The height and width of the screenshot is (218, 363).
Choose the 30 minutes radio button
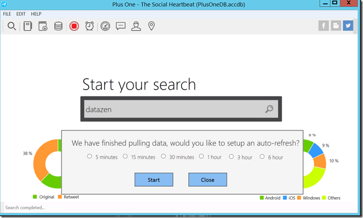click(x=164, y=156)
